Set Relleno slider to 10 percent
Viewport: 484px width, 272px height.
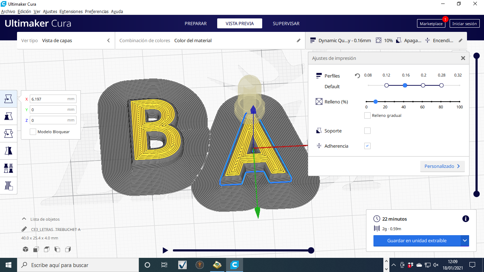[x=375, y=102]
